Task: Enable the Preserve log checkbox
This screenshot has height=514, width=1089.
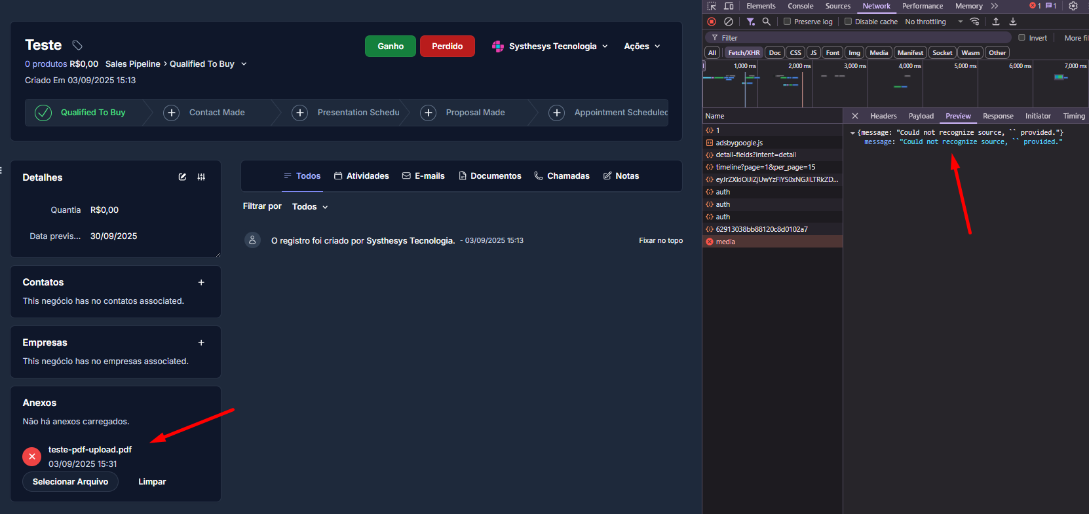Action: click(788, 22)
